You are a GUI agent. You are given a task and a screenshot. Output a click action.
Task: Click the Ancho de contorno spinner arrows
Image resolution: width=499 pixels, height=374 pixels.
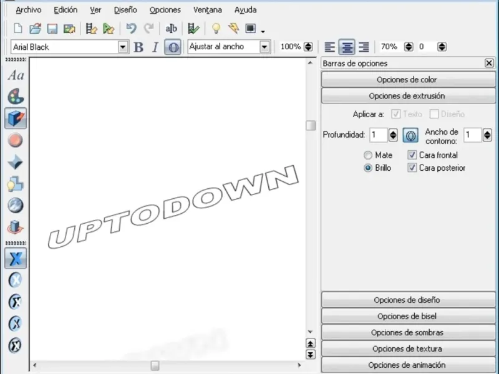487,135
